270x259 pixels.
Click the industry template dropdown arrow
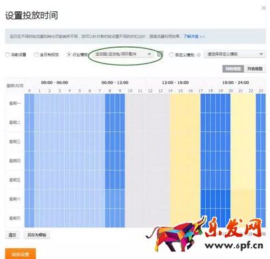point(150,54)
